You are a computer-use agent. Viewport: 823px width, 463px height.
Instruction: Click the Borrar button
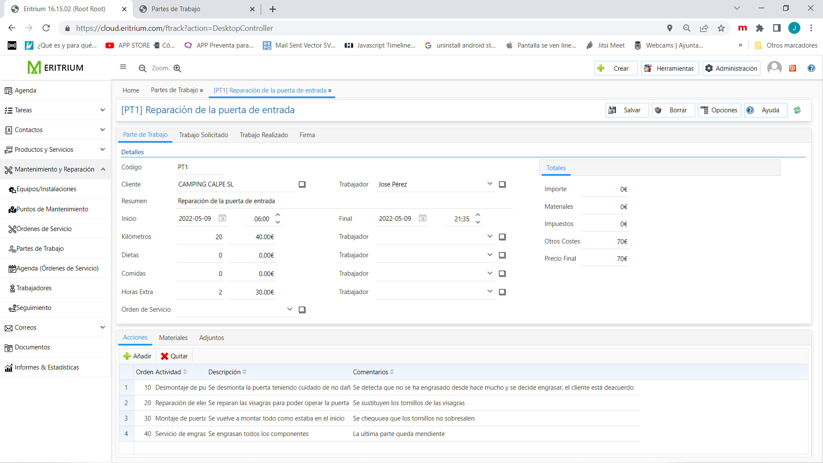[x=673, y=110]
